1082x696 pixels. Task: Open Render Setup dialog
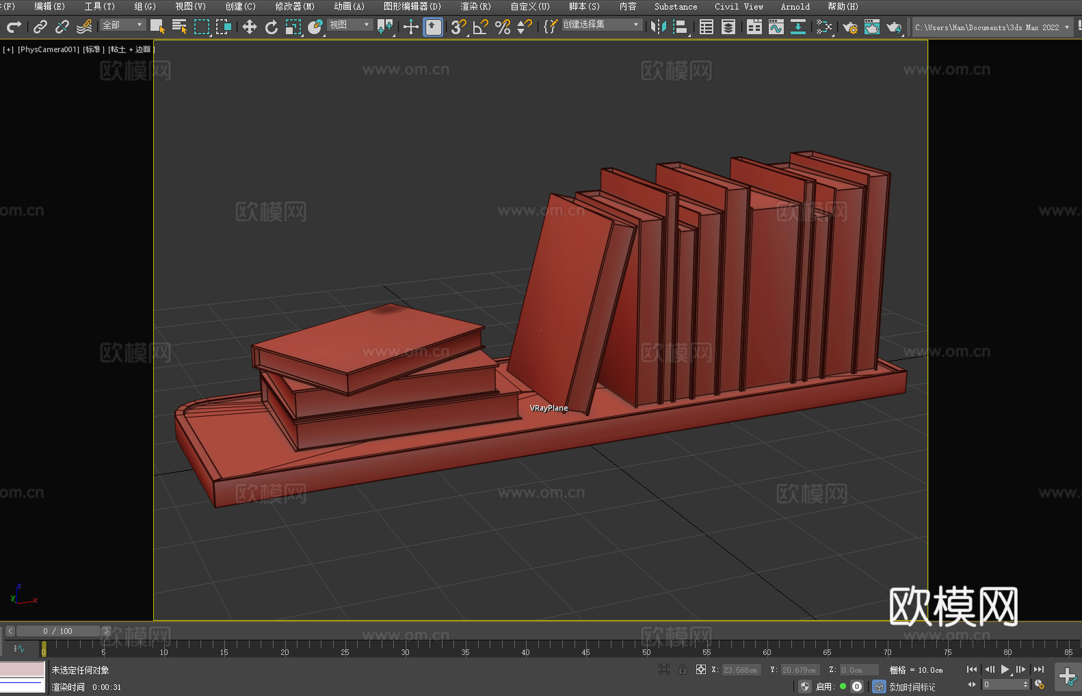coord(850,27)
